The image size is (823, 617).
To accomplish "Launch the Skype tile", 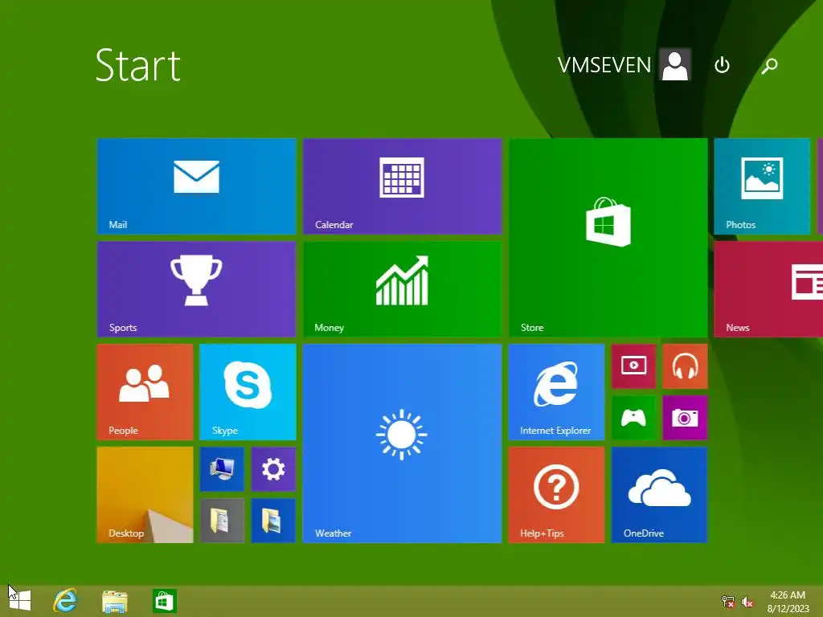I will (x=248, y=392).
